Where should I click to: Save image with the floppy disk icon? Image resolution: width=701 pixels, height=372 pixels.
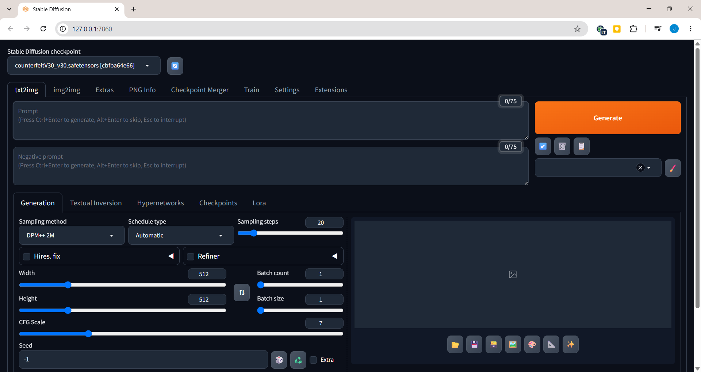pyautogui.click(x=474, y=344)
